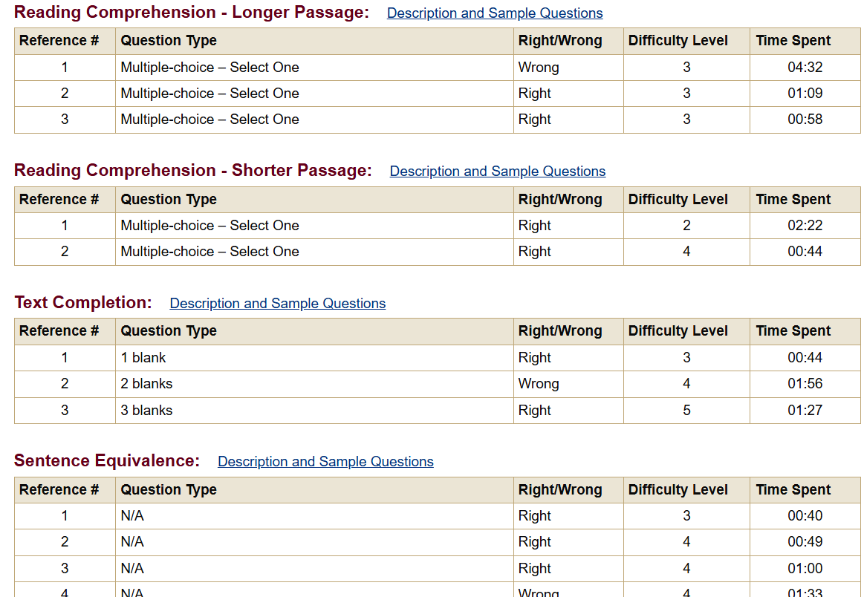Click the "Reference #" header in Sentence Equivalence table
Screen dimensions: 864x597
pyautogui.click(x=59, y=489)
